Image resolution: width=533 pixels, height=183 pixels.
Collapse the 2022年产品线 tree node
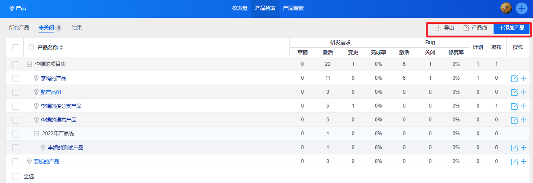click(x=36, y=134)
